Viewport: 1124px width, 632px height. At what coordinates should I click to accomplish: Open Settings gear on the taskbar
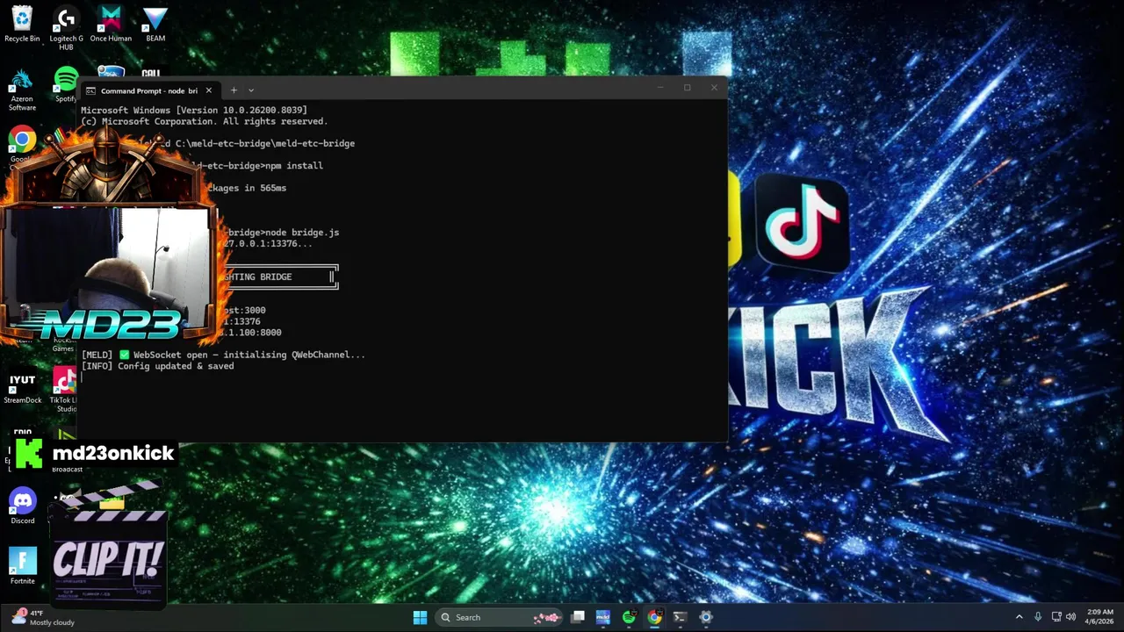(x=705, y=617)
